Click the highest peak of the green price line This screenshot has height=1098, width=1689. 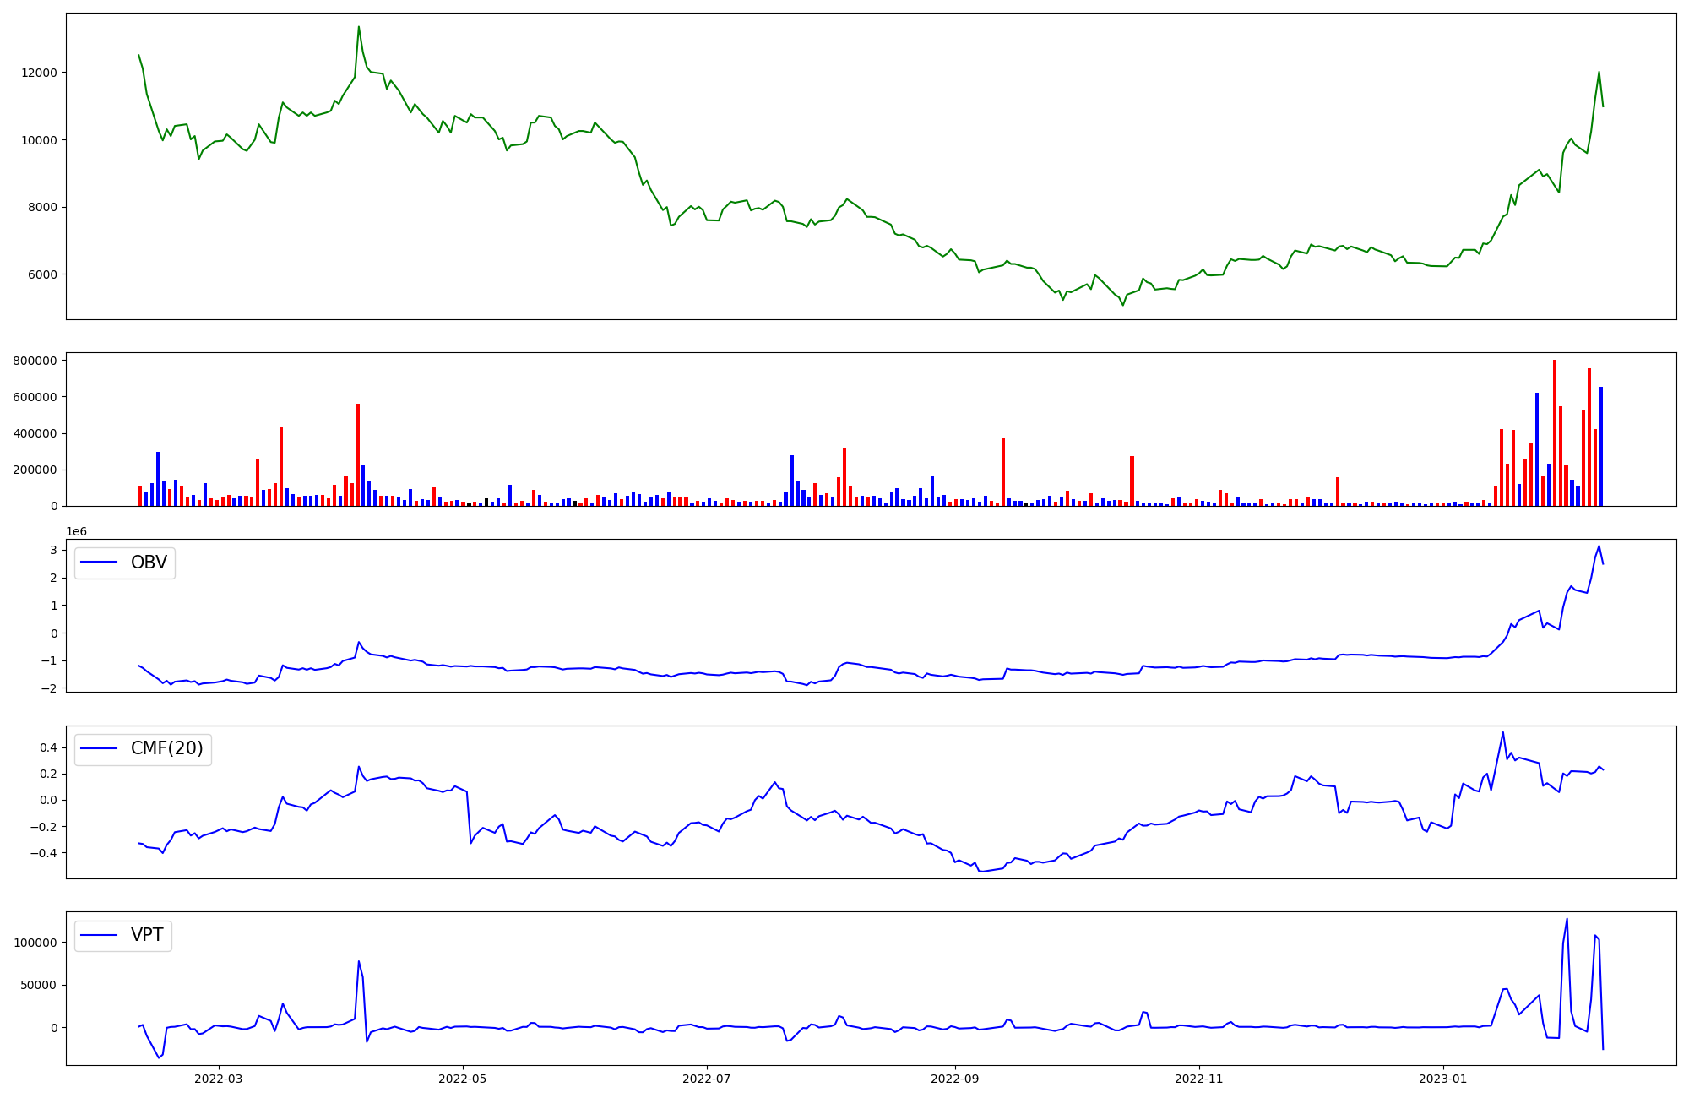pos(359,27)
